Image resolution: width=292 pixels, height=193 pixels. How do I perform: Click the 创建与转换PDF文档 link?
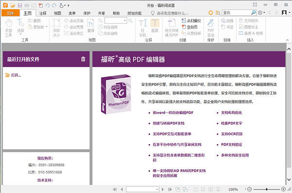click(x=168, y=123)
